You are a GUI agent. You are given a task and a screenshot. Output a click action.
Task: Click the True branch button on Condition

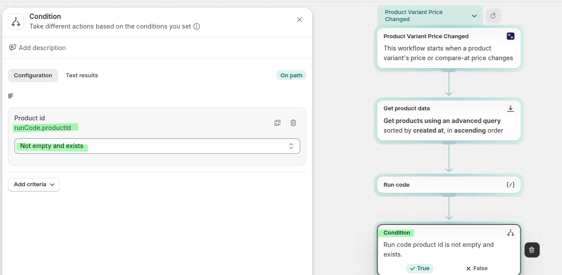click(419, 268)
